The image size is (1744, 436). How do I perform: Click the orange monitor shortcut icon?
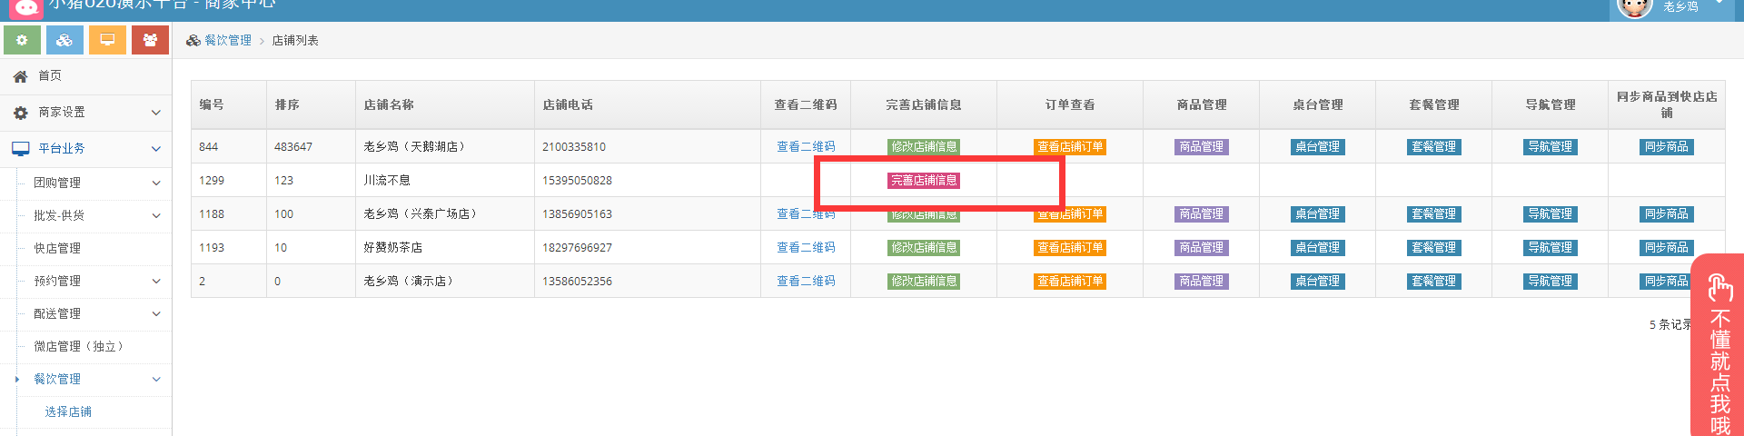pyautogui.click(x=107, y=40)
